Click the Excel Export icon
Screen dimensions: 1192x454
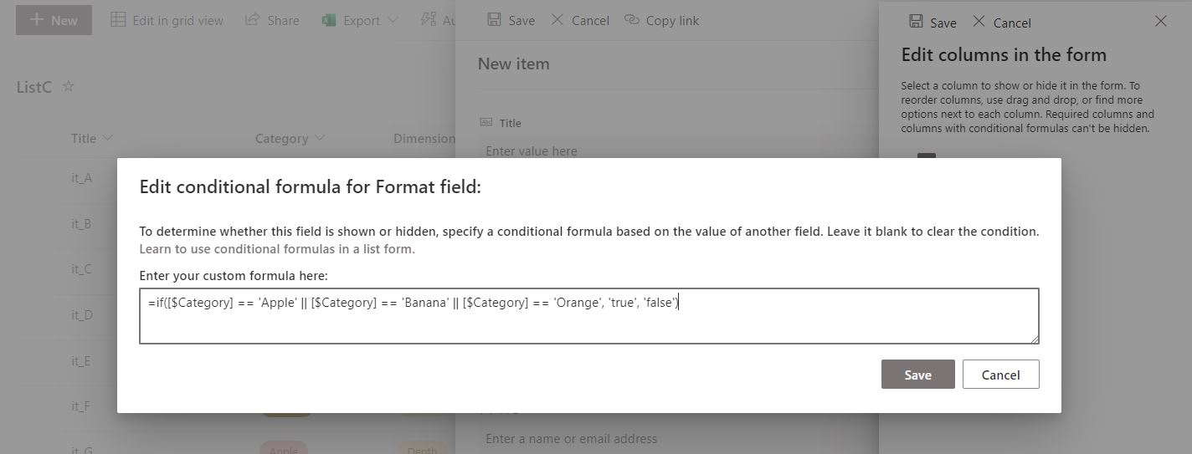[329, 20]
